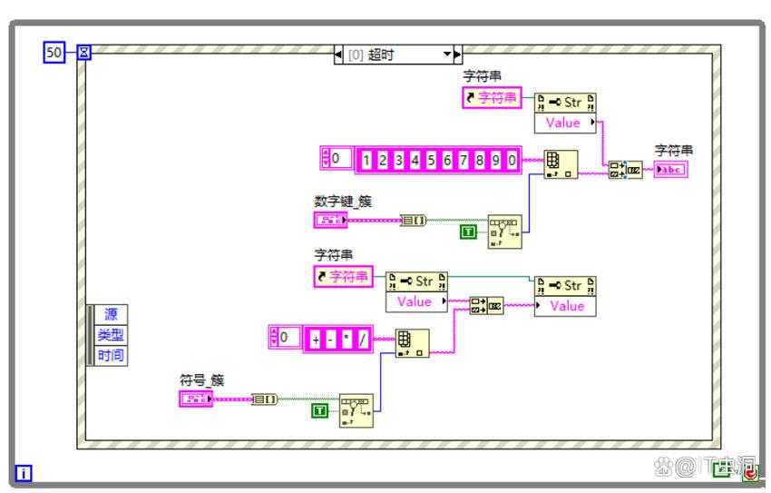Click the Index Array function fed by the operator array
The image size is (771, 493).
pyautogui.click(x=412, y=343)
